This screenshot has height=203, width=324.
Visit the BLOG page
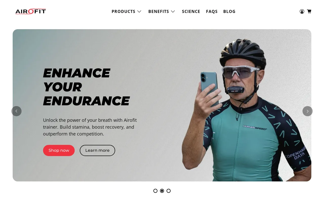pyautogui.click(x=229, y=11)
